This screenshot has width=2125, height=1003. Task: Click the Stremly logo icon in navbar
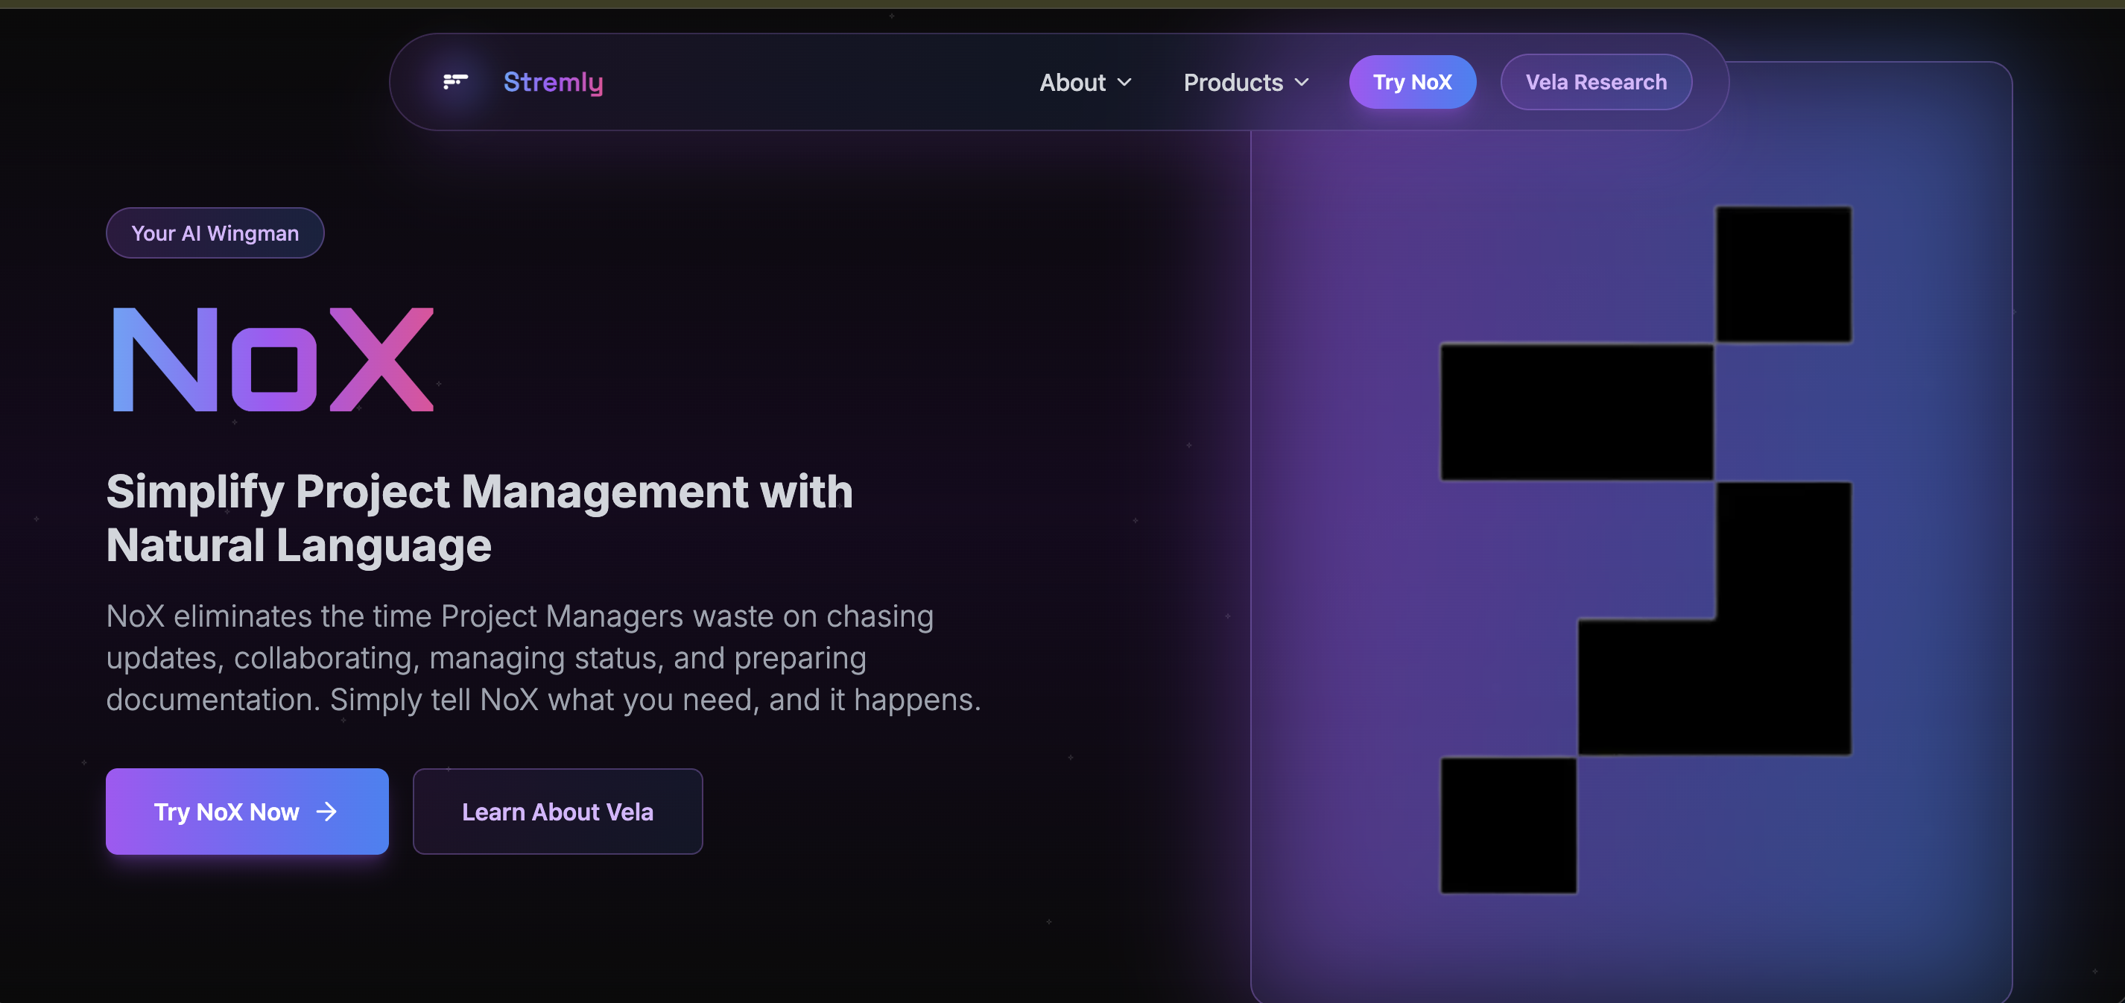tap(455, 82)
